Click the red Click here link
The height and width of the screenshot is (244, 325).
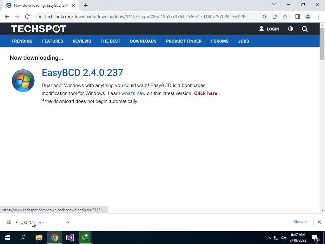coord(205,93)
